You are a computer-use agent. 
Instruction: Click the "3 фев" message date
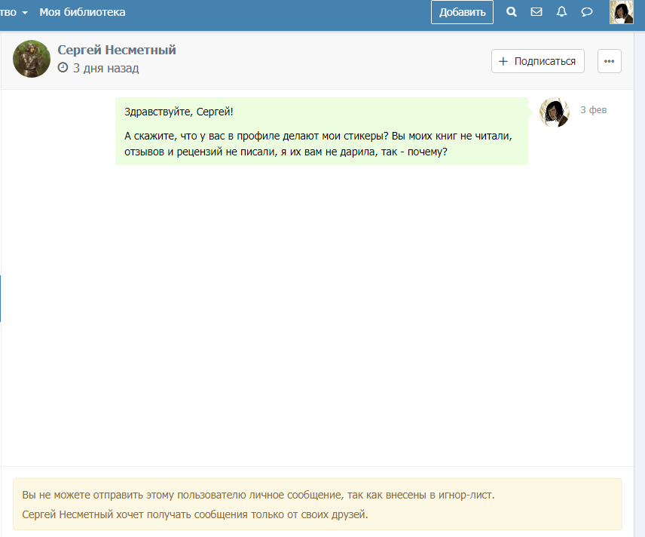point(593,110)
